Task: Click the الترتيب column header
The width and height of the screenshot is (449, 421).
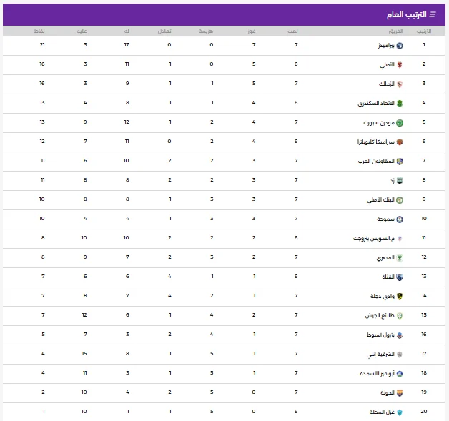Action: 424,31
